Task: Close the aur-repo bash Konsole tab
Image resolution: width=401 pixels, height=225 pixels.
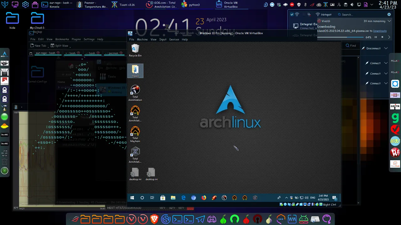Action: coord(58,53)
